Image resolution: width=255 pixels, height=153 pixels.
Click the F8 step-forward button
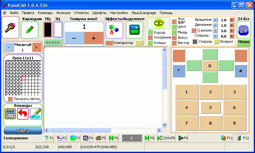click(149, 138)
